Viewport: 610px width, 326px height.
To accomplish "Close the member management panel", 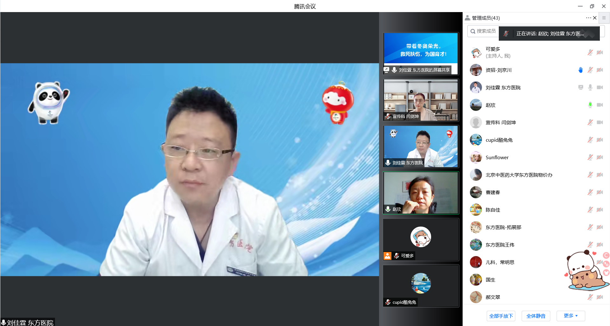I will pos(595,18).
